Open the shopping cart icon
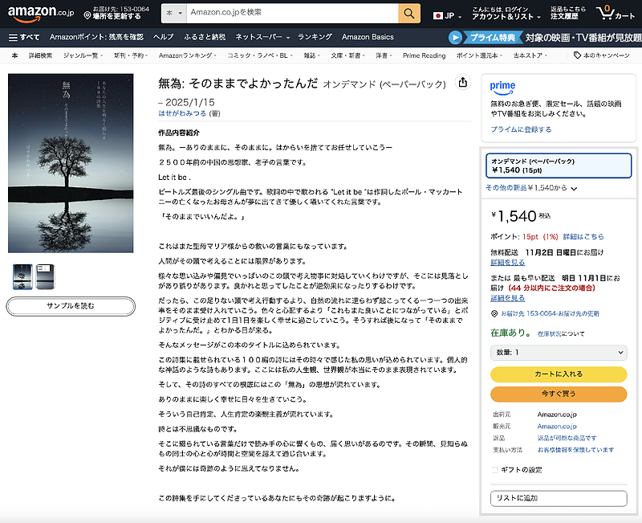Image resolution: width=642 pixels, height=523 pixels. 608,14
